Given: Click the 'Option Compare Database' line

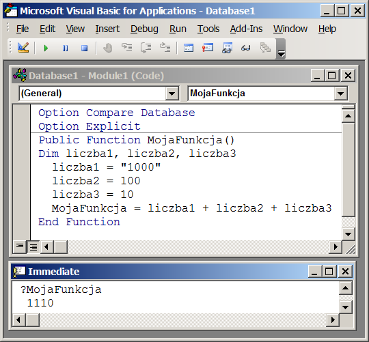Looking at the screenshot, I should point(117,113).
